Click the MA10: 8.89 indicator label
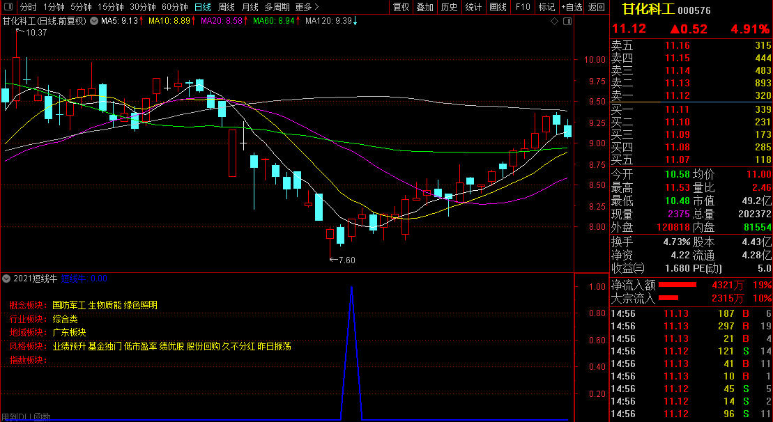The height and width of the screenshot is (422, 773). tap(169, 21)
